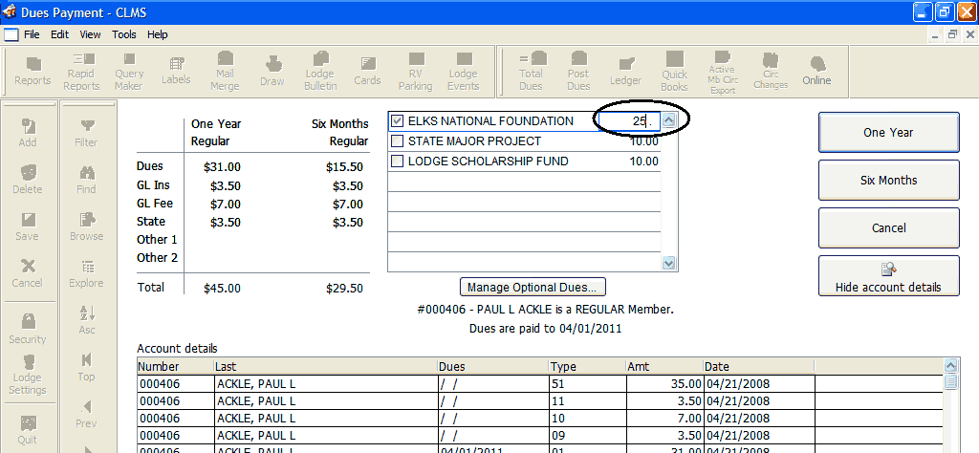The width and height of the screenshot is (979, 453).
Task: Click the account details scroll-up arrow
Action: 950,366
